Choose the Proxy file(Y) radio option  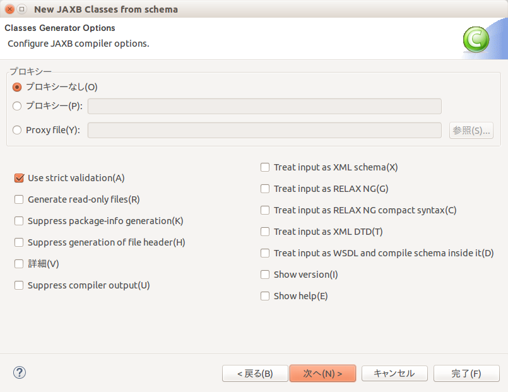point(17,130)
